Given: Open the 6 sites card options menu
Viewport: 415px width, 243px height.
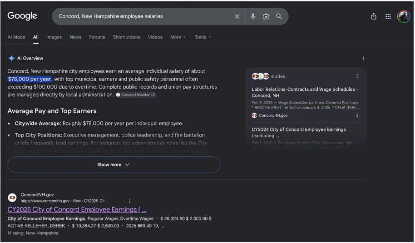Looking at the screenshot, I should (x=357, y=76).
